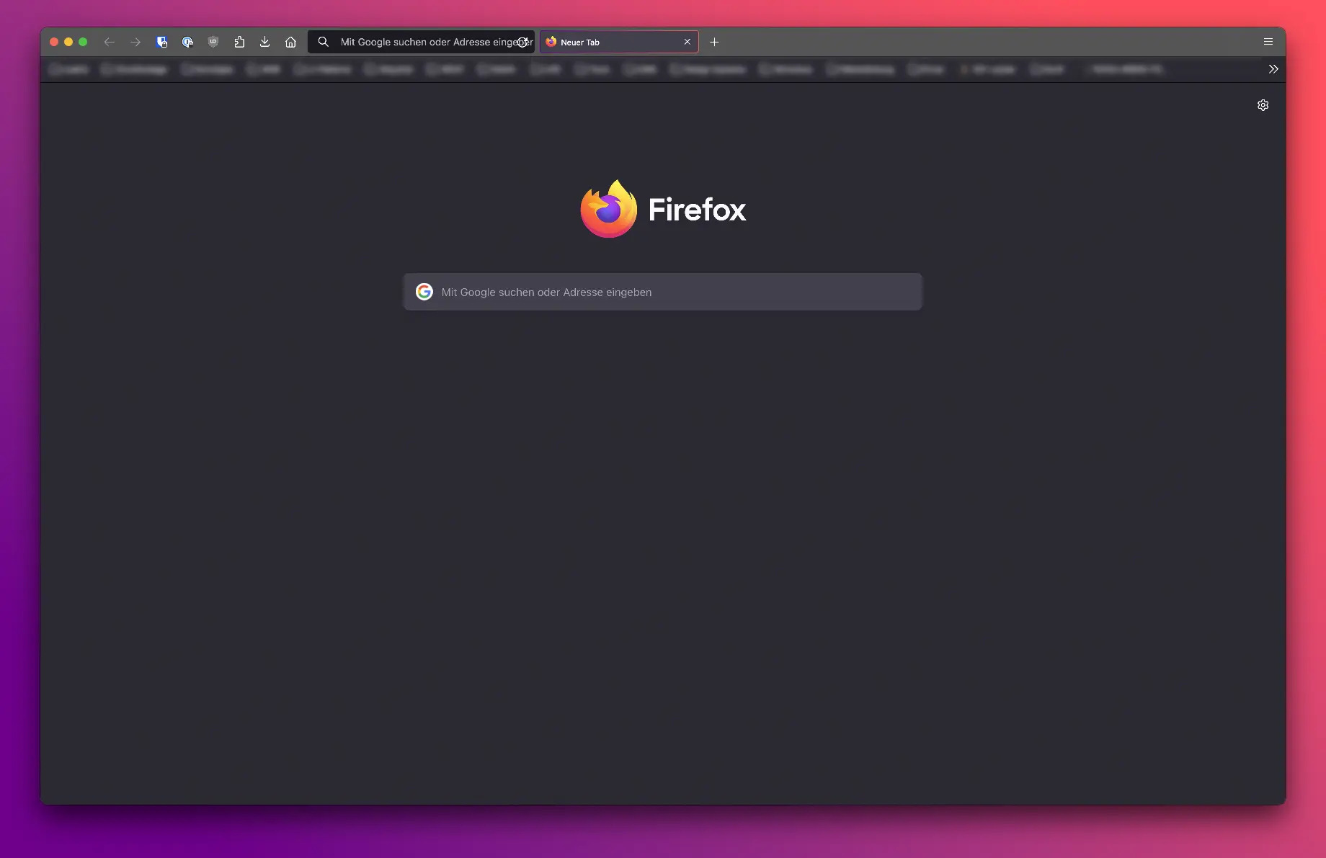This screenshot has width=1326, height=858.
Task: Show more bookmarks with the double chevron
Action: coord(1273,69)
